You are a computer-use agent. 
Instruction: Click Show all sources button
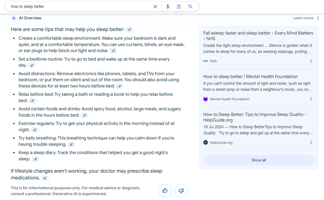(259, 160)
